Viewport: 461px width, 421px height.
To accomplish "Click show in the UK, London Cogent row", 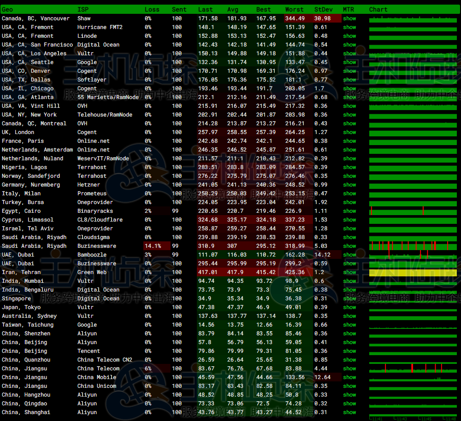I will tap(349, 132).
